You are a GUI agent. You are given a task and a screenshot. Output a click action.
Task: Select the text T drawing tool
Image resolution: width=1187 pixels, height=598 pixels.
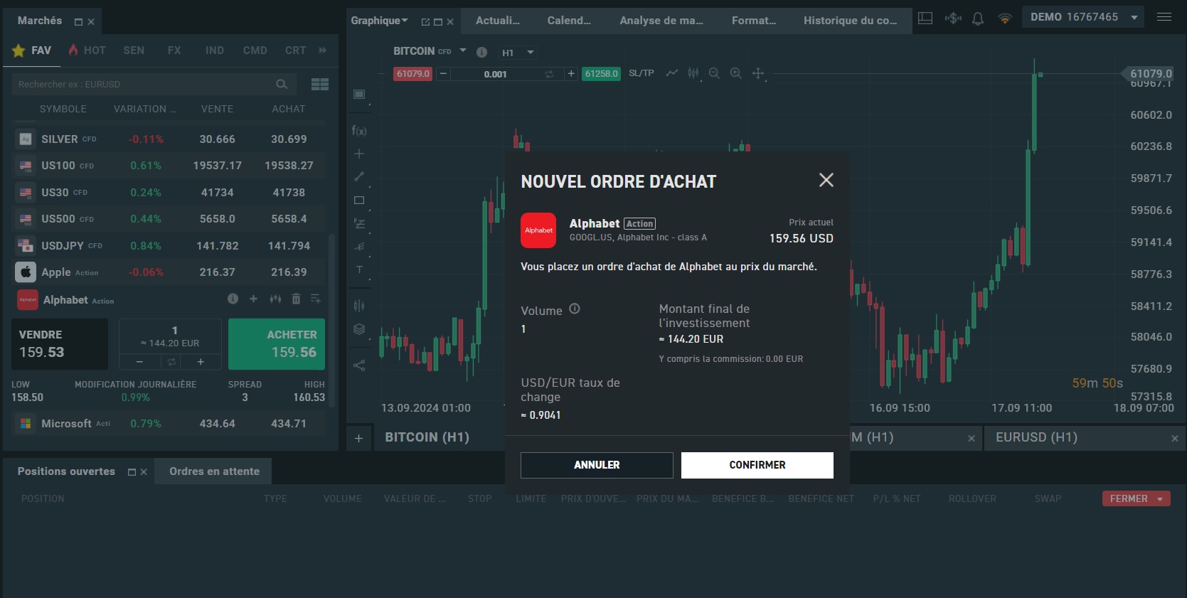click(x=359, y=269)
